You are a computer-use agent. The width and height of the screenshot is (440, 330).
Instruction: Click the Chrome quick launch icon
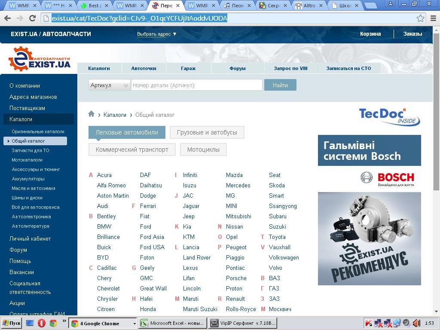53,323
